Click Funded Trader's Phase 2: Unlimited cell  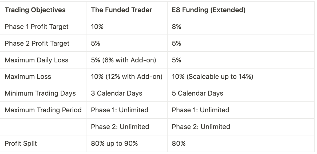120,127
